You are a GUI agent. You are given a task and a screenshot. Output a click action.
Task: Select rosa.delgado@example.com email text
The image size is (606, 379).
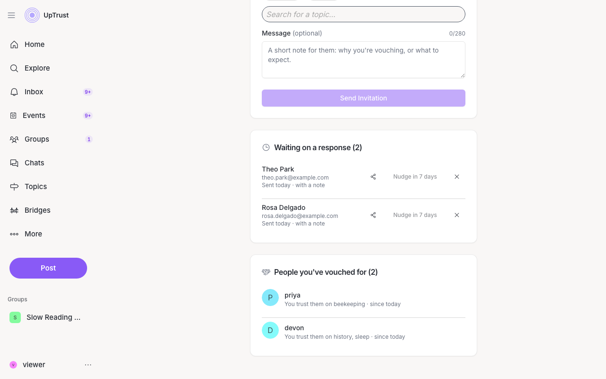click(300, 216)
